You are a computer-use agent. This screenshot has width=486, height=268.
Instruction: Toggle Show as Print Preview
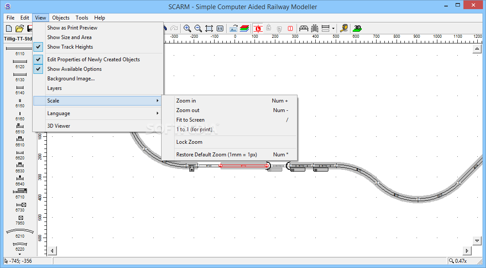pyautogui.click(x=98, y=27)
